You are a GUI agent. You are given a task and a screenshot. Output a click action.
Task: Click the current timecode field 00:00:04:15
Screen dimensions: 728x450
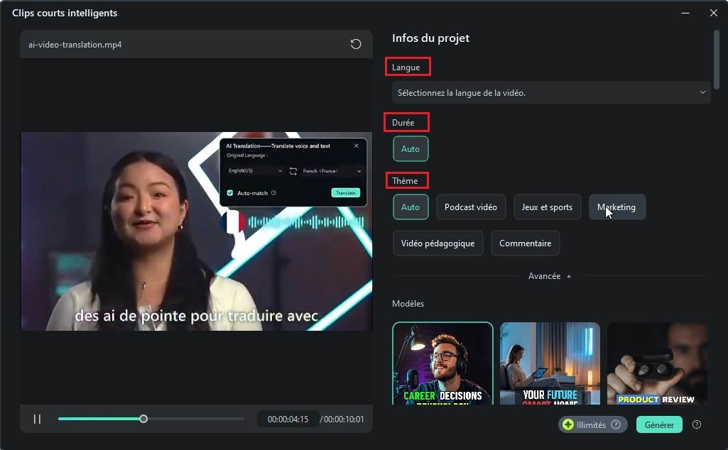[288, 419]
